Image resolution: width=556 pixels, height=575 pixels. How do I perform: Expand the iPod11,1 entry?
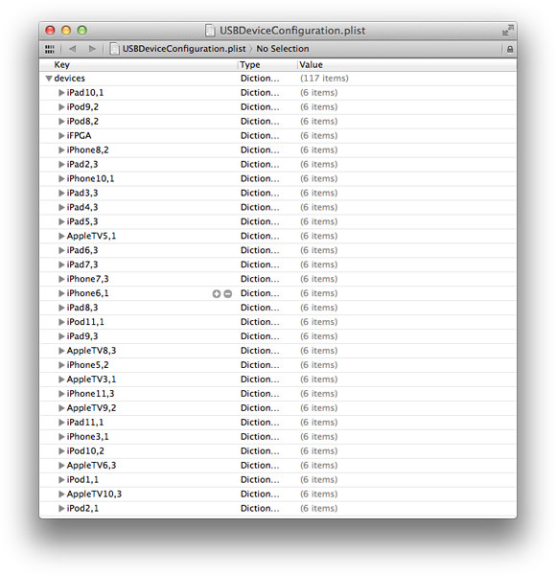pyautogui.click(x=61, y=322)
